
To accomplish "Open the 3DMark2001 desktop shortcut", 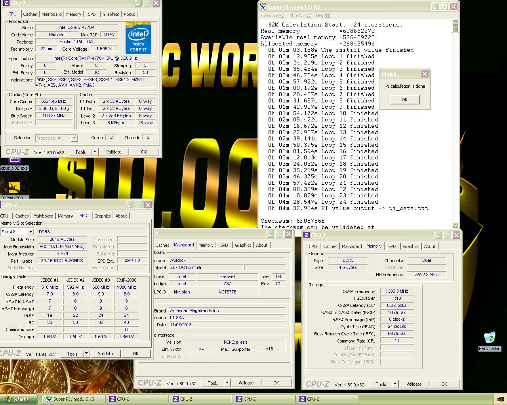I will (14, 189).
